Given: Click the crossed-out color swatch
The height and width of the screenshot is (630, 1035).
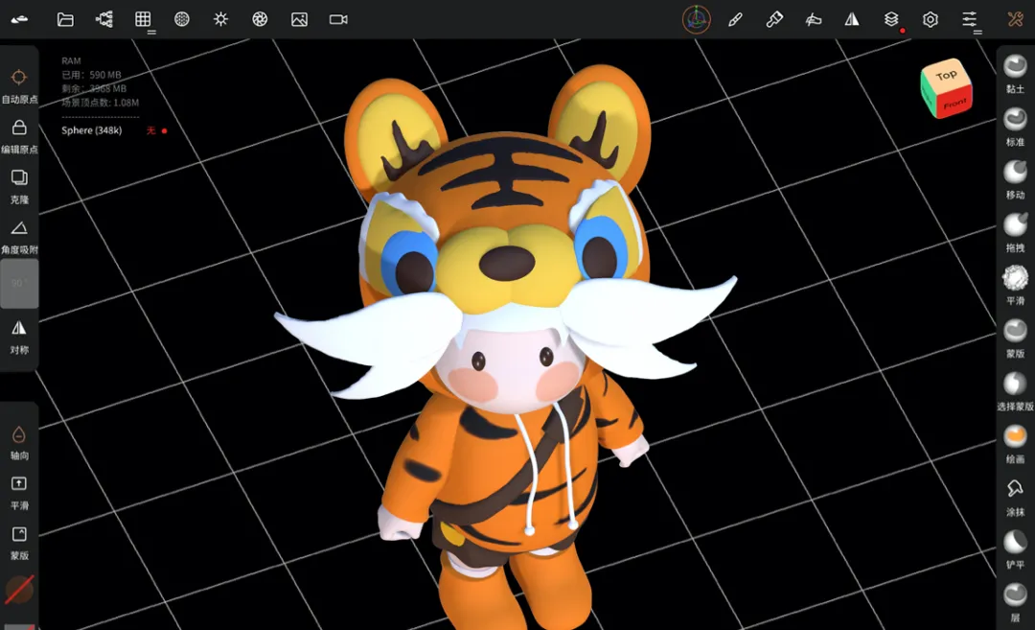Looking at the screenshot, I should click(x=19, y=590).
